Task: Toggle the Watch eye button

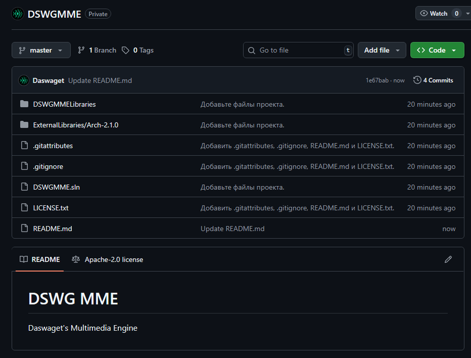Action: (x=434, y=14)
